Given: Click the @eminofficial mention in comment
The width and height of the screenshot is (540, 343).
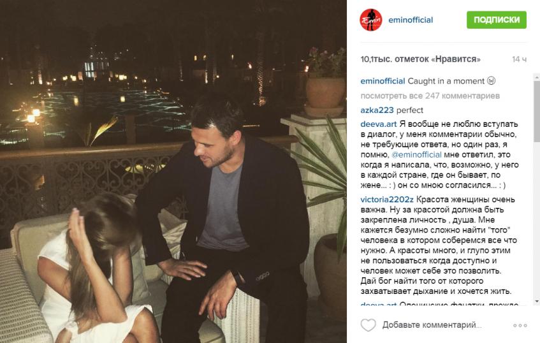Looking at the screenshot, I should click(x=416, y=155).
